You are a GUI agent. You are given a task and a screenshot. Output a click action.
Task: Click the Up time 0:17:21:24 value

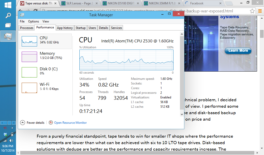(91, 111)
